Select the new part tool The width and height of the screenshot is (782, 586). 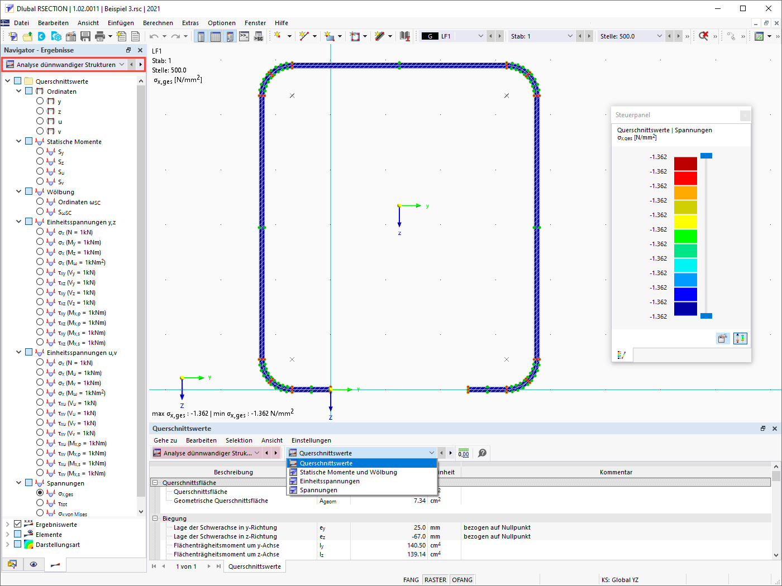pos(330,36)
